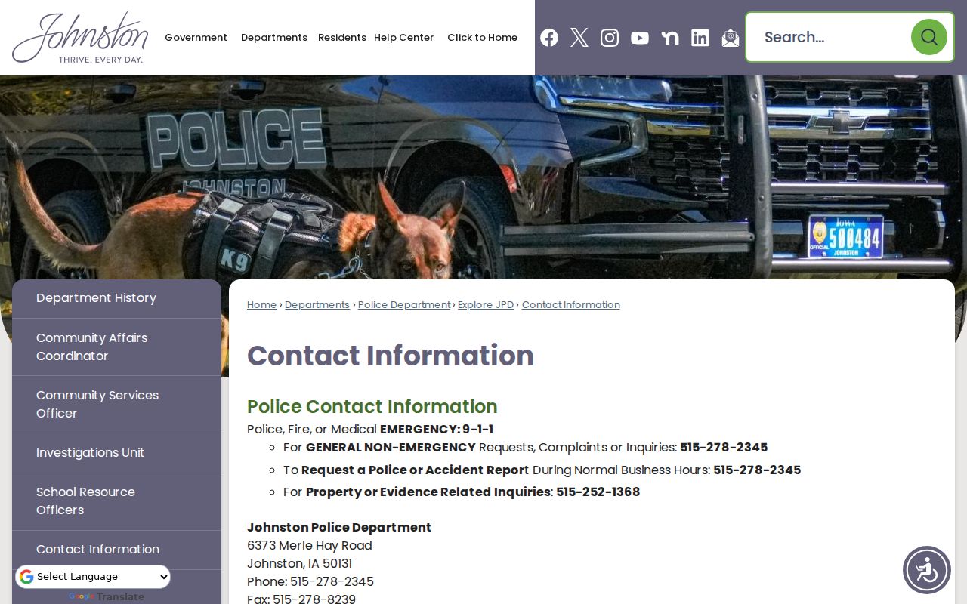The height and width of the screenshot is (604, 967).
Task: Open the LinkedIn social icon
Action: pyautogui.click(x=700, y=38)
